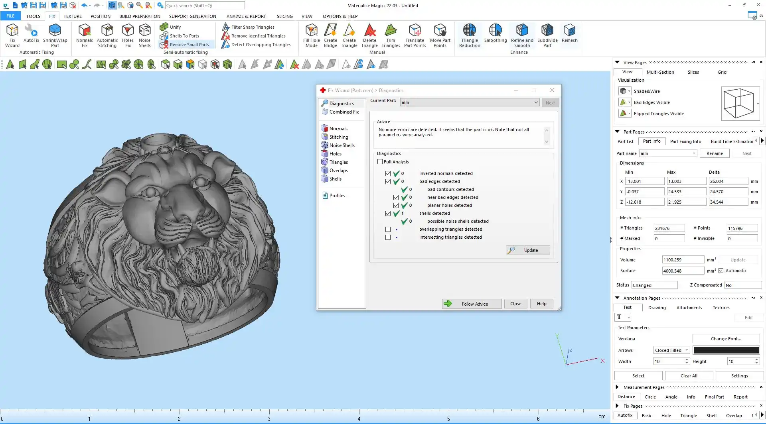Select Holes in the Fix Wizard list
The image size is (766, 424).
point(335,154)
